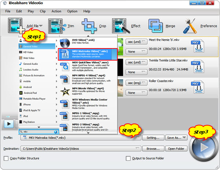This screenshot has width=220, height=170.
Task: Clear the mkv search box text
Action: (x=56, y=132)
